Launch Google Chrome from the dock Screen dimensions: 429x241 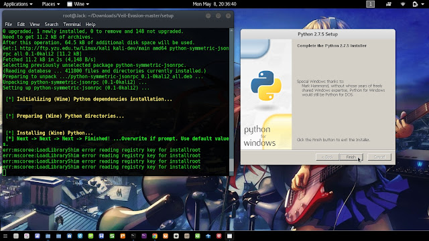click(x=155, y=236)
